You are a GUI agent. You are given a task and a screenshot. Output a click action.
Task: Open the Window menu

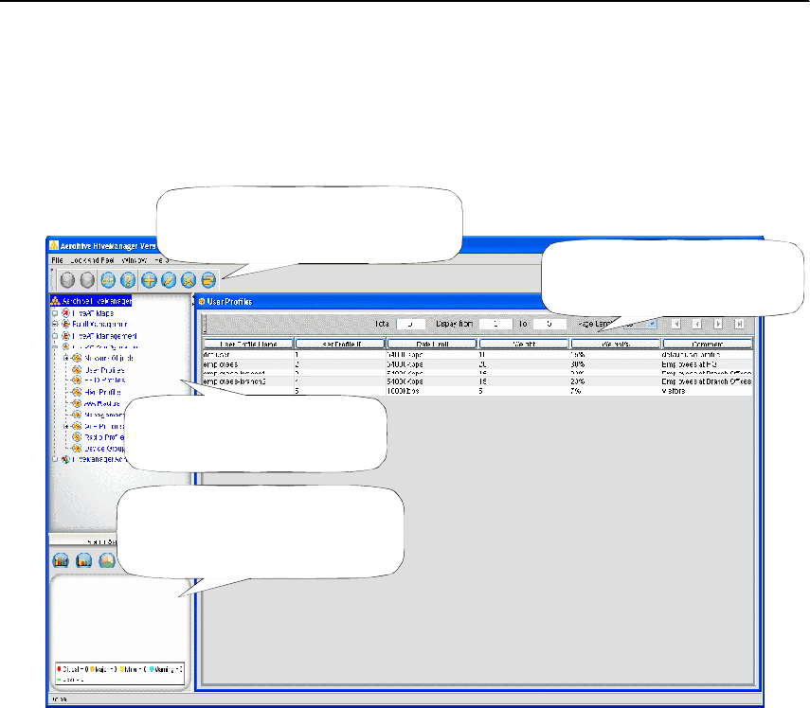coord(135,260)
